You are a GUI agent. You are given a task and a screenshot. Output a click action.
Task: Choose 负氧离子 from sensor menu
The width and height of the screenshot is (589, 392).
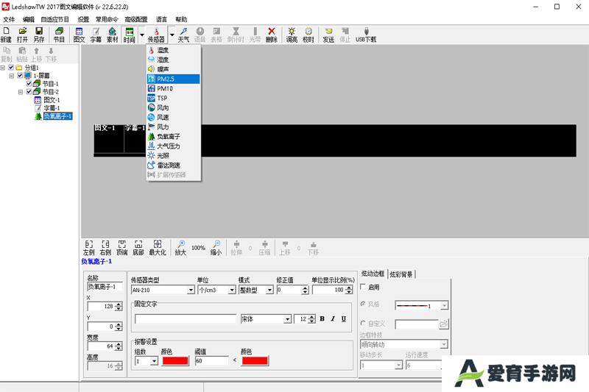[x=173, y=137]
